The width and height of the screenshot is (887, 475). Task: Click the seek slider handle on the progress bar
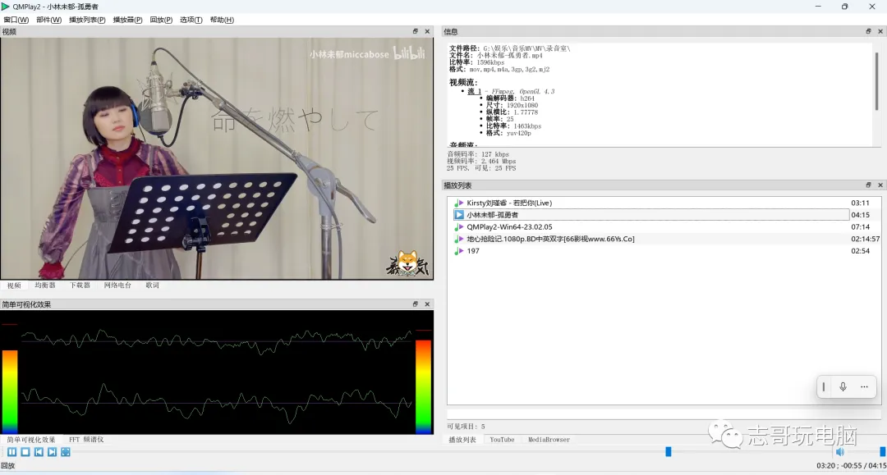pos(669,451)
